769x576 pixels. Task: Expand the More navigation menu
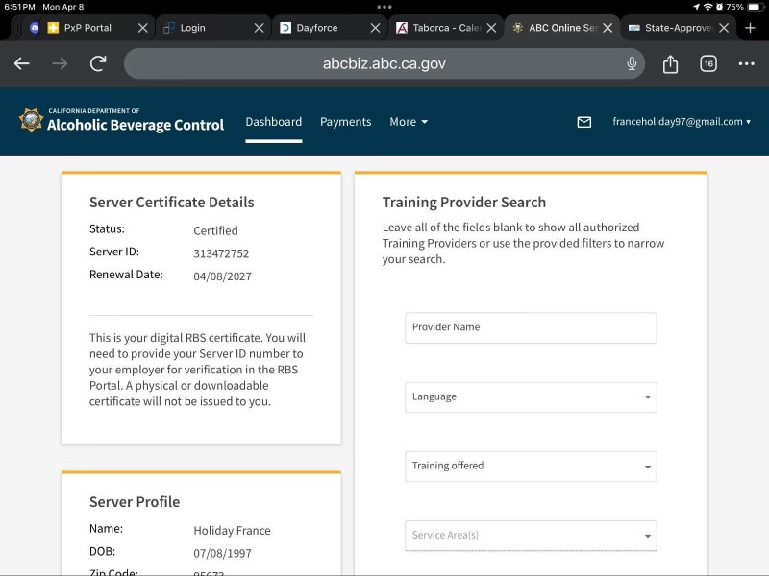point(409,122)
